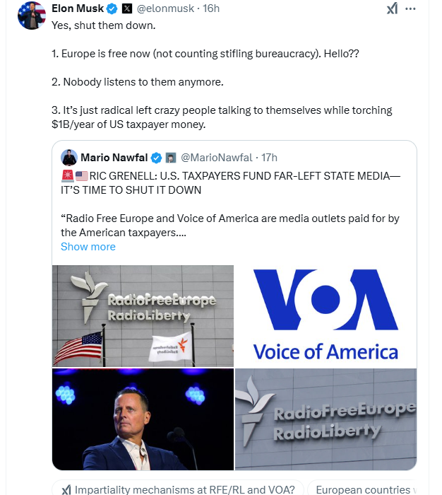The height and width of the screenshot is (495, 442).
Task: Click the Grok icon in the Impartiality chip
Action: pos(66,489)
